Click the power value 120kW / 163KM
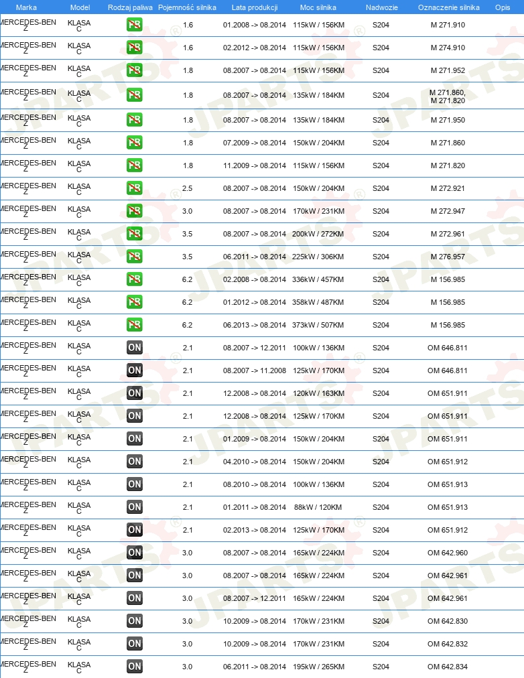The width and height of the screenshot is (524, 678). pyautogui.click(x=319, y=393)
